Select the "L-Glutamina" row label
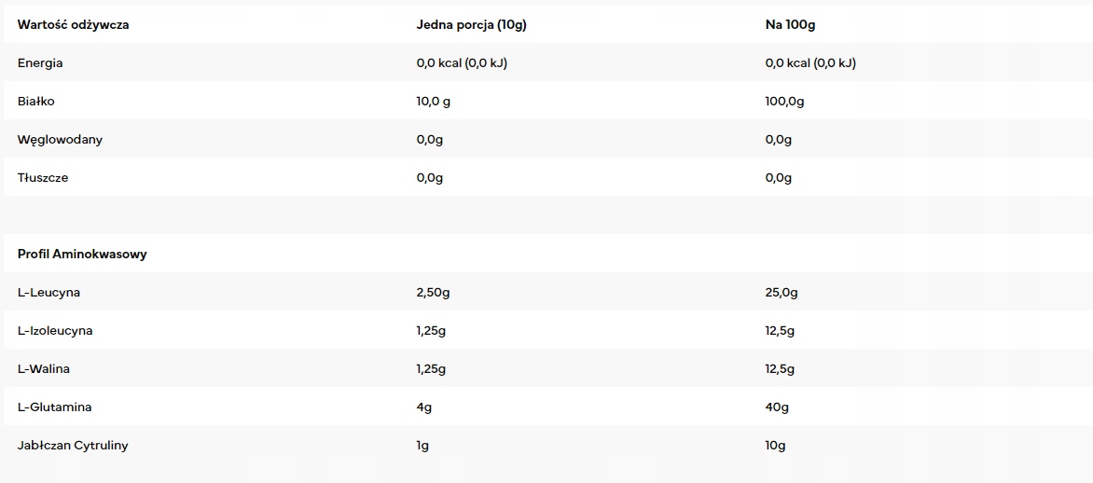1093x483 pixels. coord(54,407)
